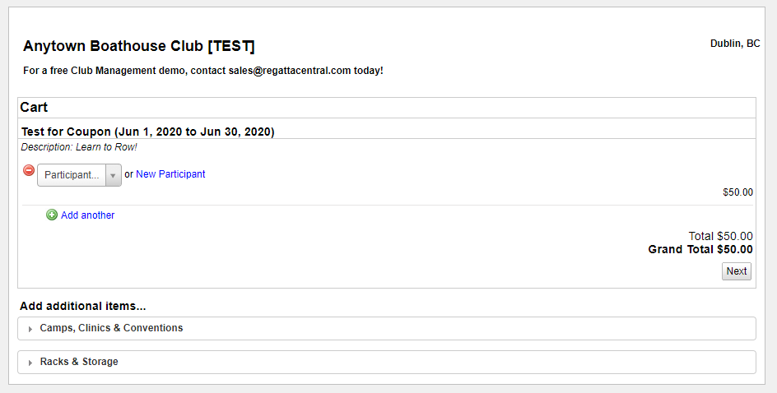Expand the Camps, Clinics & Conventions triangle
Viewport: 777px width, 393px height.
[30, 329]
